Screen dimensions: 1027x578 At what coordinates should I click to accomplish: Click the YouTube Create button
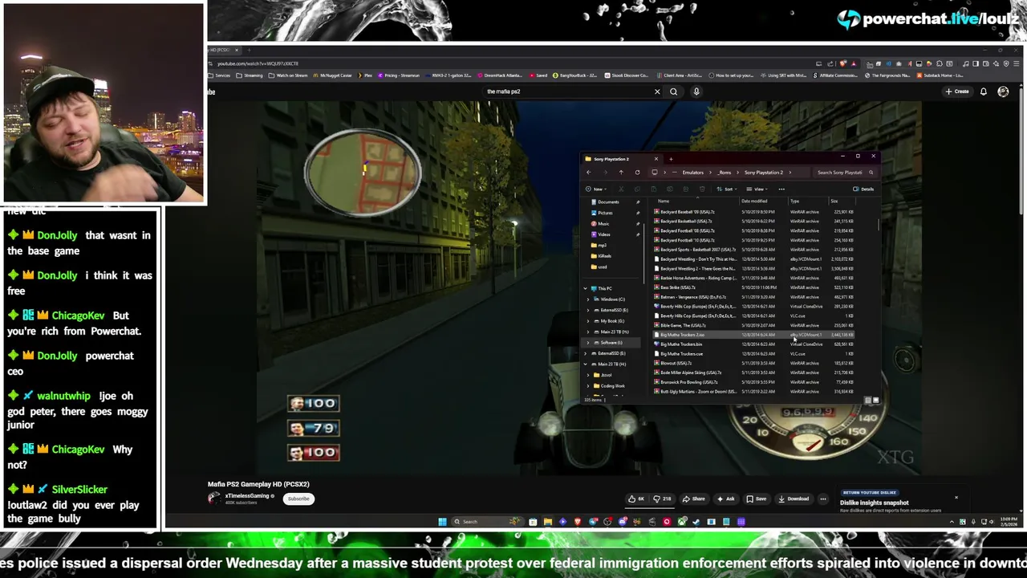pyautogui.click(x=957, y=92)
